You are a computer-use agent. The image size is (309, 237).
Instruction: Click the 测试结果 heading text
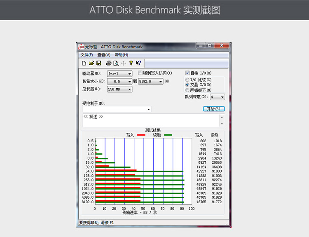coord(153,130)
